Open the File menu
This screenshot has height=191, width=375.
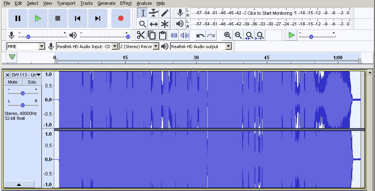[7, 3]
